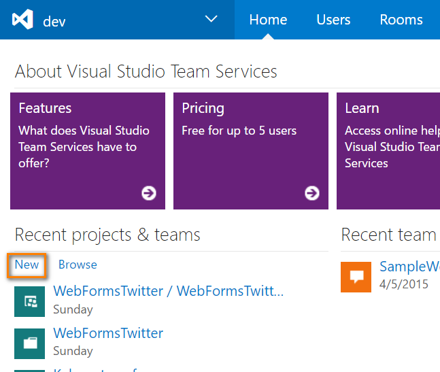Click the About Visual Studio Team Services heading

(146, 71)
